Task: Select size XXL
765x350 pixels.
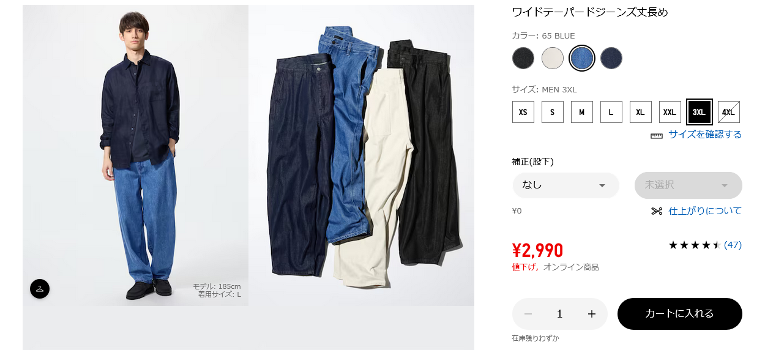Action: click(x=670, y=112)
